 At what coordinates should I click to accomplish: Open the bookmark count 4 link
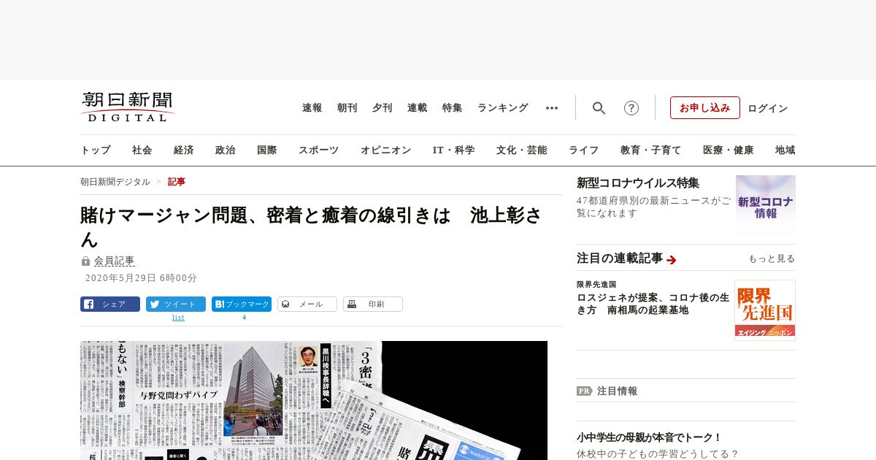point(244,318)
